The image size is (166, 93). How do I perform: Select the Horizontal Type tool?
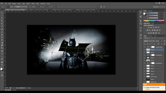tap(2, 54)
